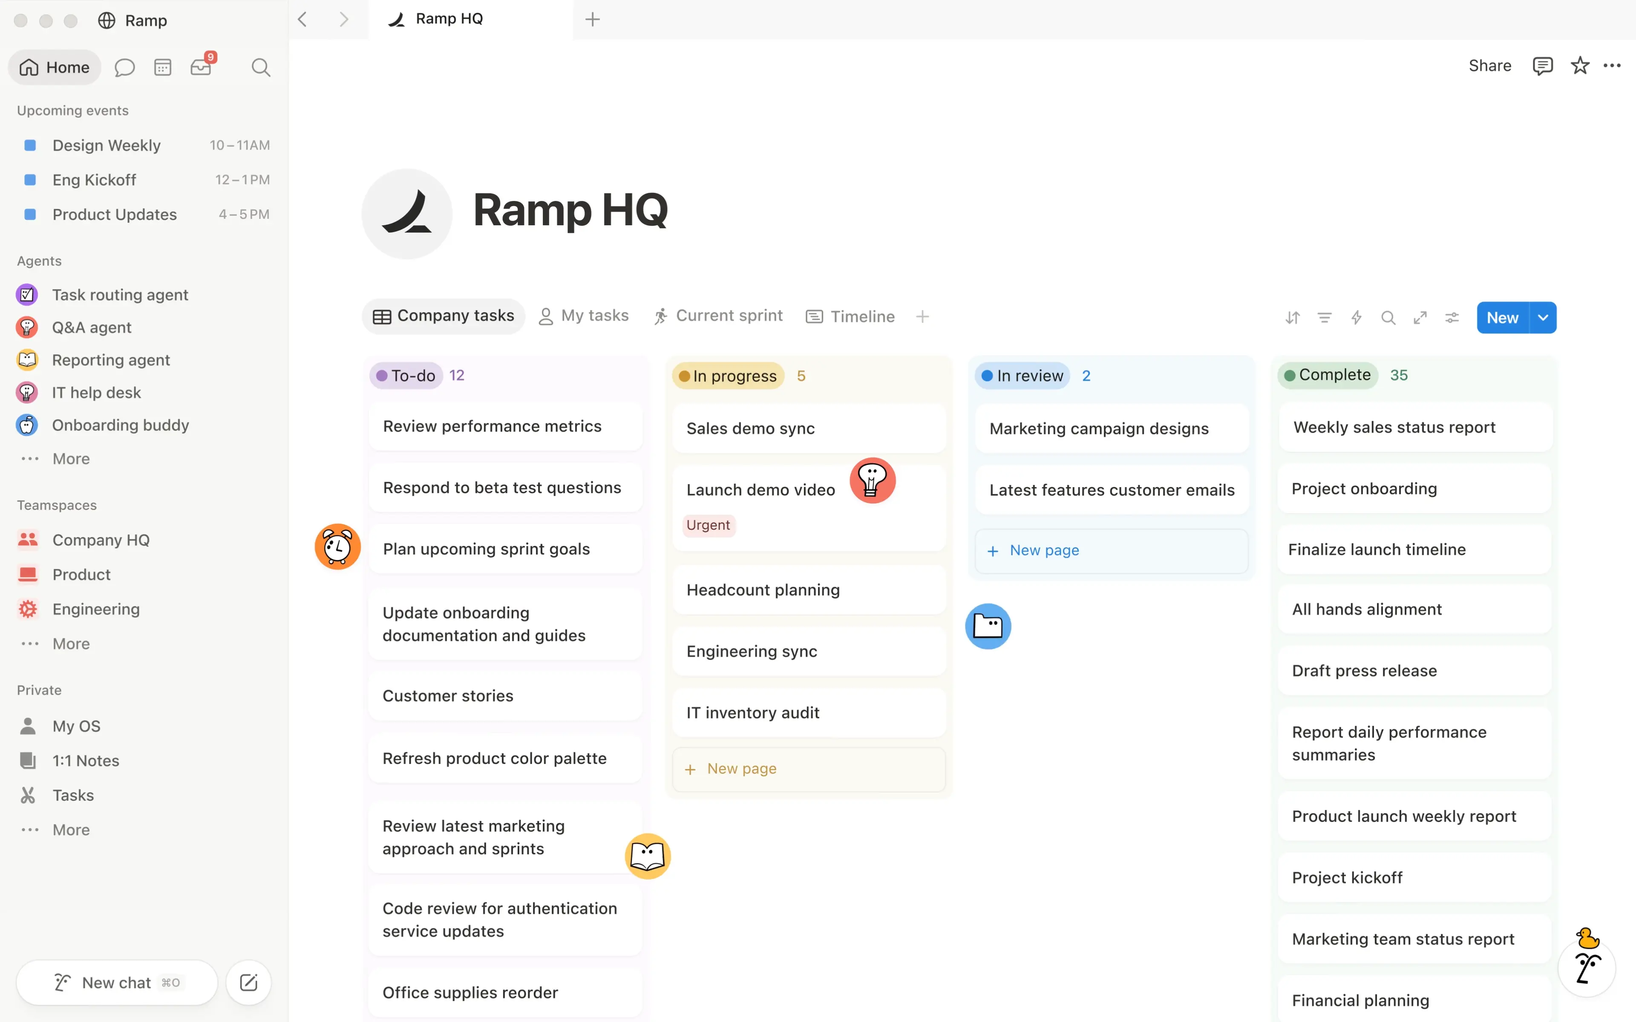Image resolution: width=1636 pixels, height=1022 pixels.
Task: Add New page in In progress column
Action: (x=809, y=769)
